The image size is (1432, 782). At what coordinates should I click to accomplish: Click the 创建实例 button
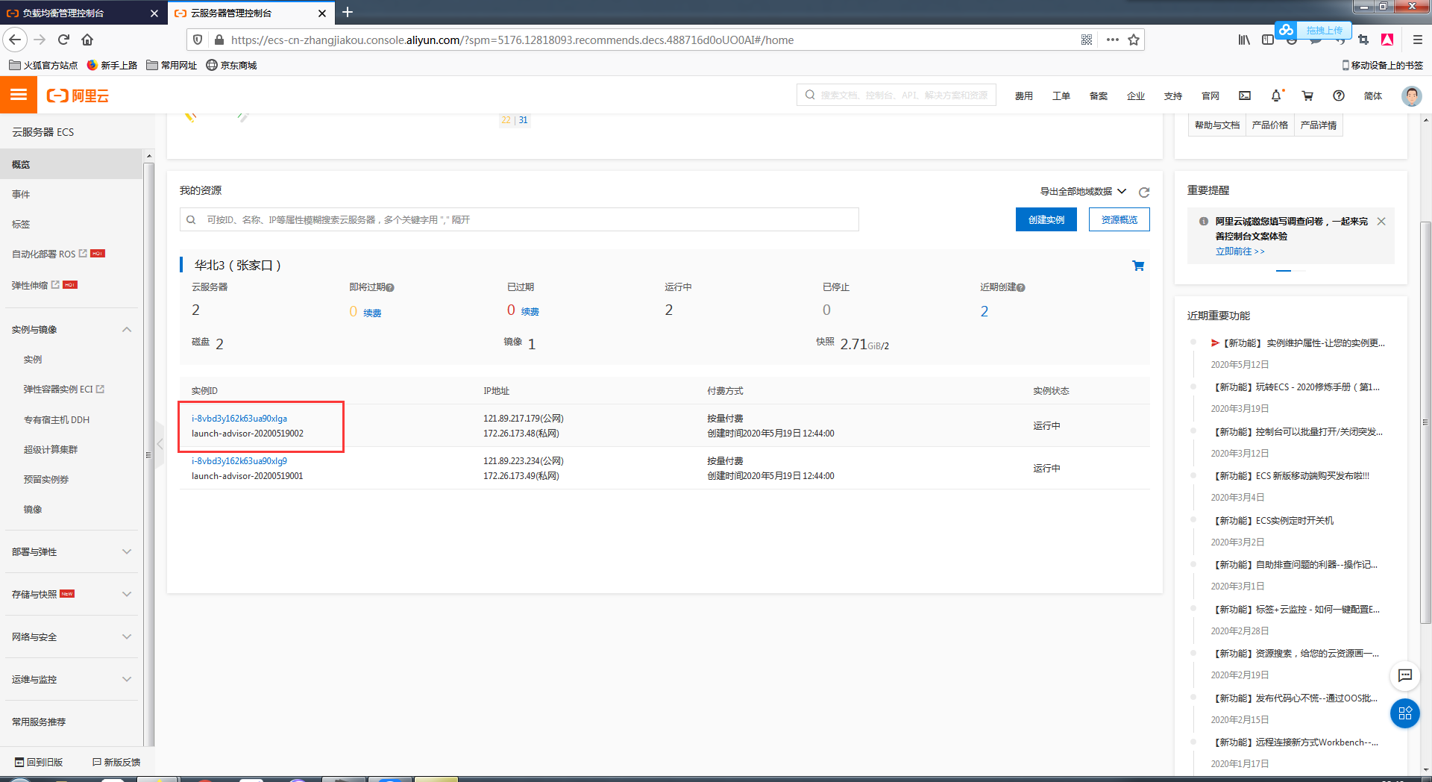pos(1046,219)
